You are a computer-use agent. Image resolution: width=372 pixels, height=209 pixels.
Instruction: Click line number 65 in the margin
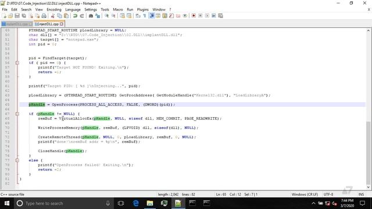pos(7,105)
